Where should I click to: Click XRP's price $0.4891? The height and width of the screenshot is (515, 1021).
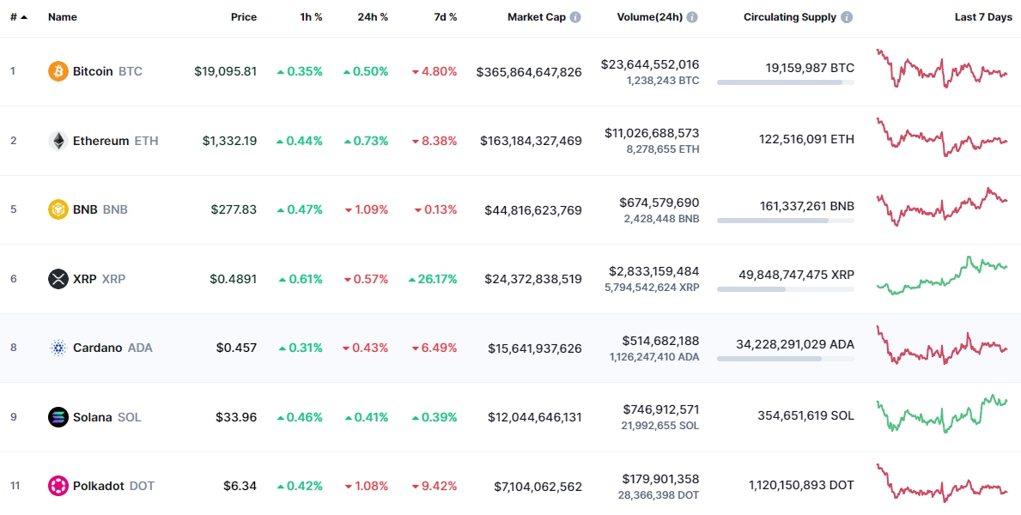pos(233,279)
